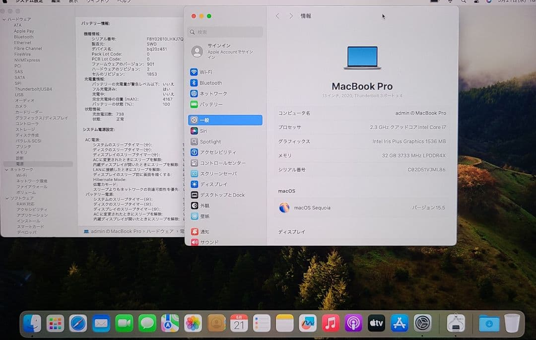This screenshot has width=536, height=340.
Task: Open Maps from the Dock
Action: pyautogui.click(x=170, y=323)
